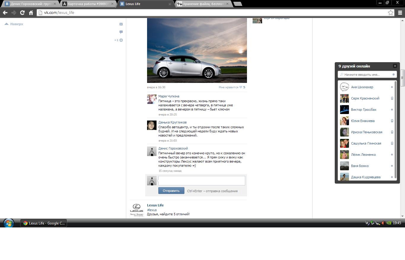
Task: Click mobile phone icon next to Юлия Енакиева
Action: [392, 121]
